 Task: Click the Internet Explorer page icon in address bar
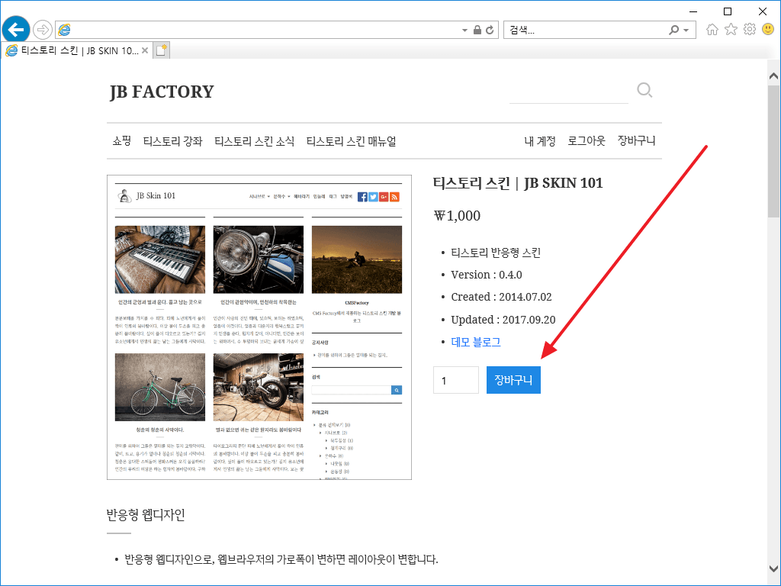pyautogui.click(x=64, y=30)
